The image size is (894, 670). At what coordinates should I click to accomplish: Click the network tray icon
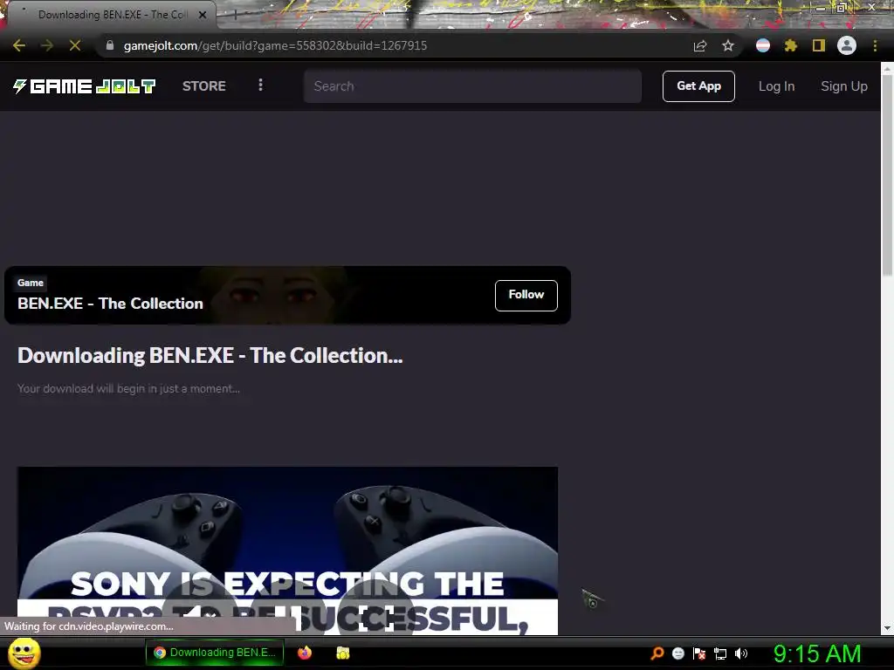pyautogui.click(x=720, y=654)
